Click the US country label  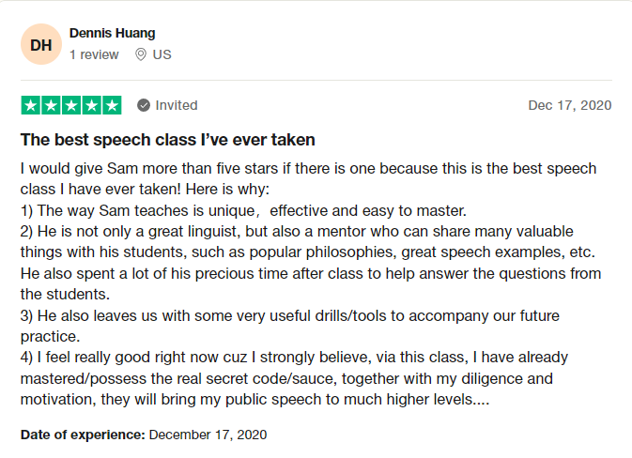coord(162,54)
